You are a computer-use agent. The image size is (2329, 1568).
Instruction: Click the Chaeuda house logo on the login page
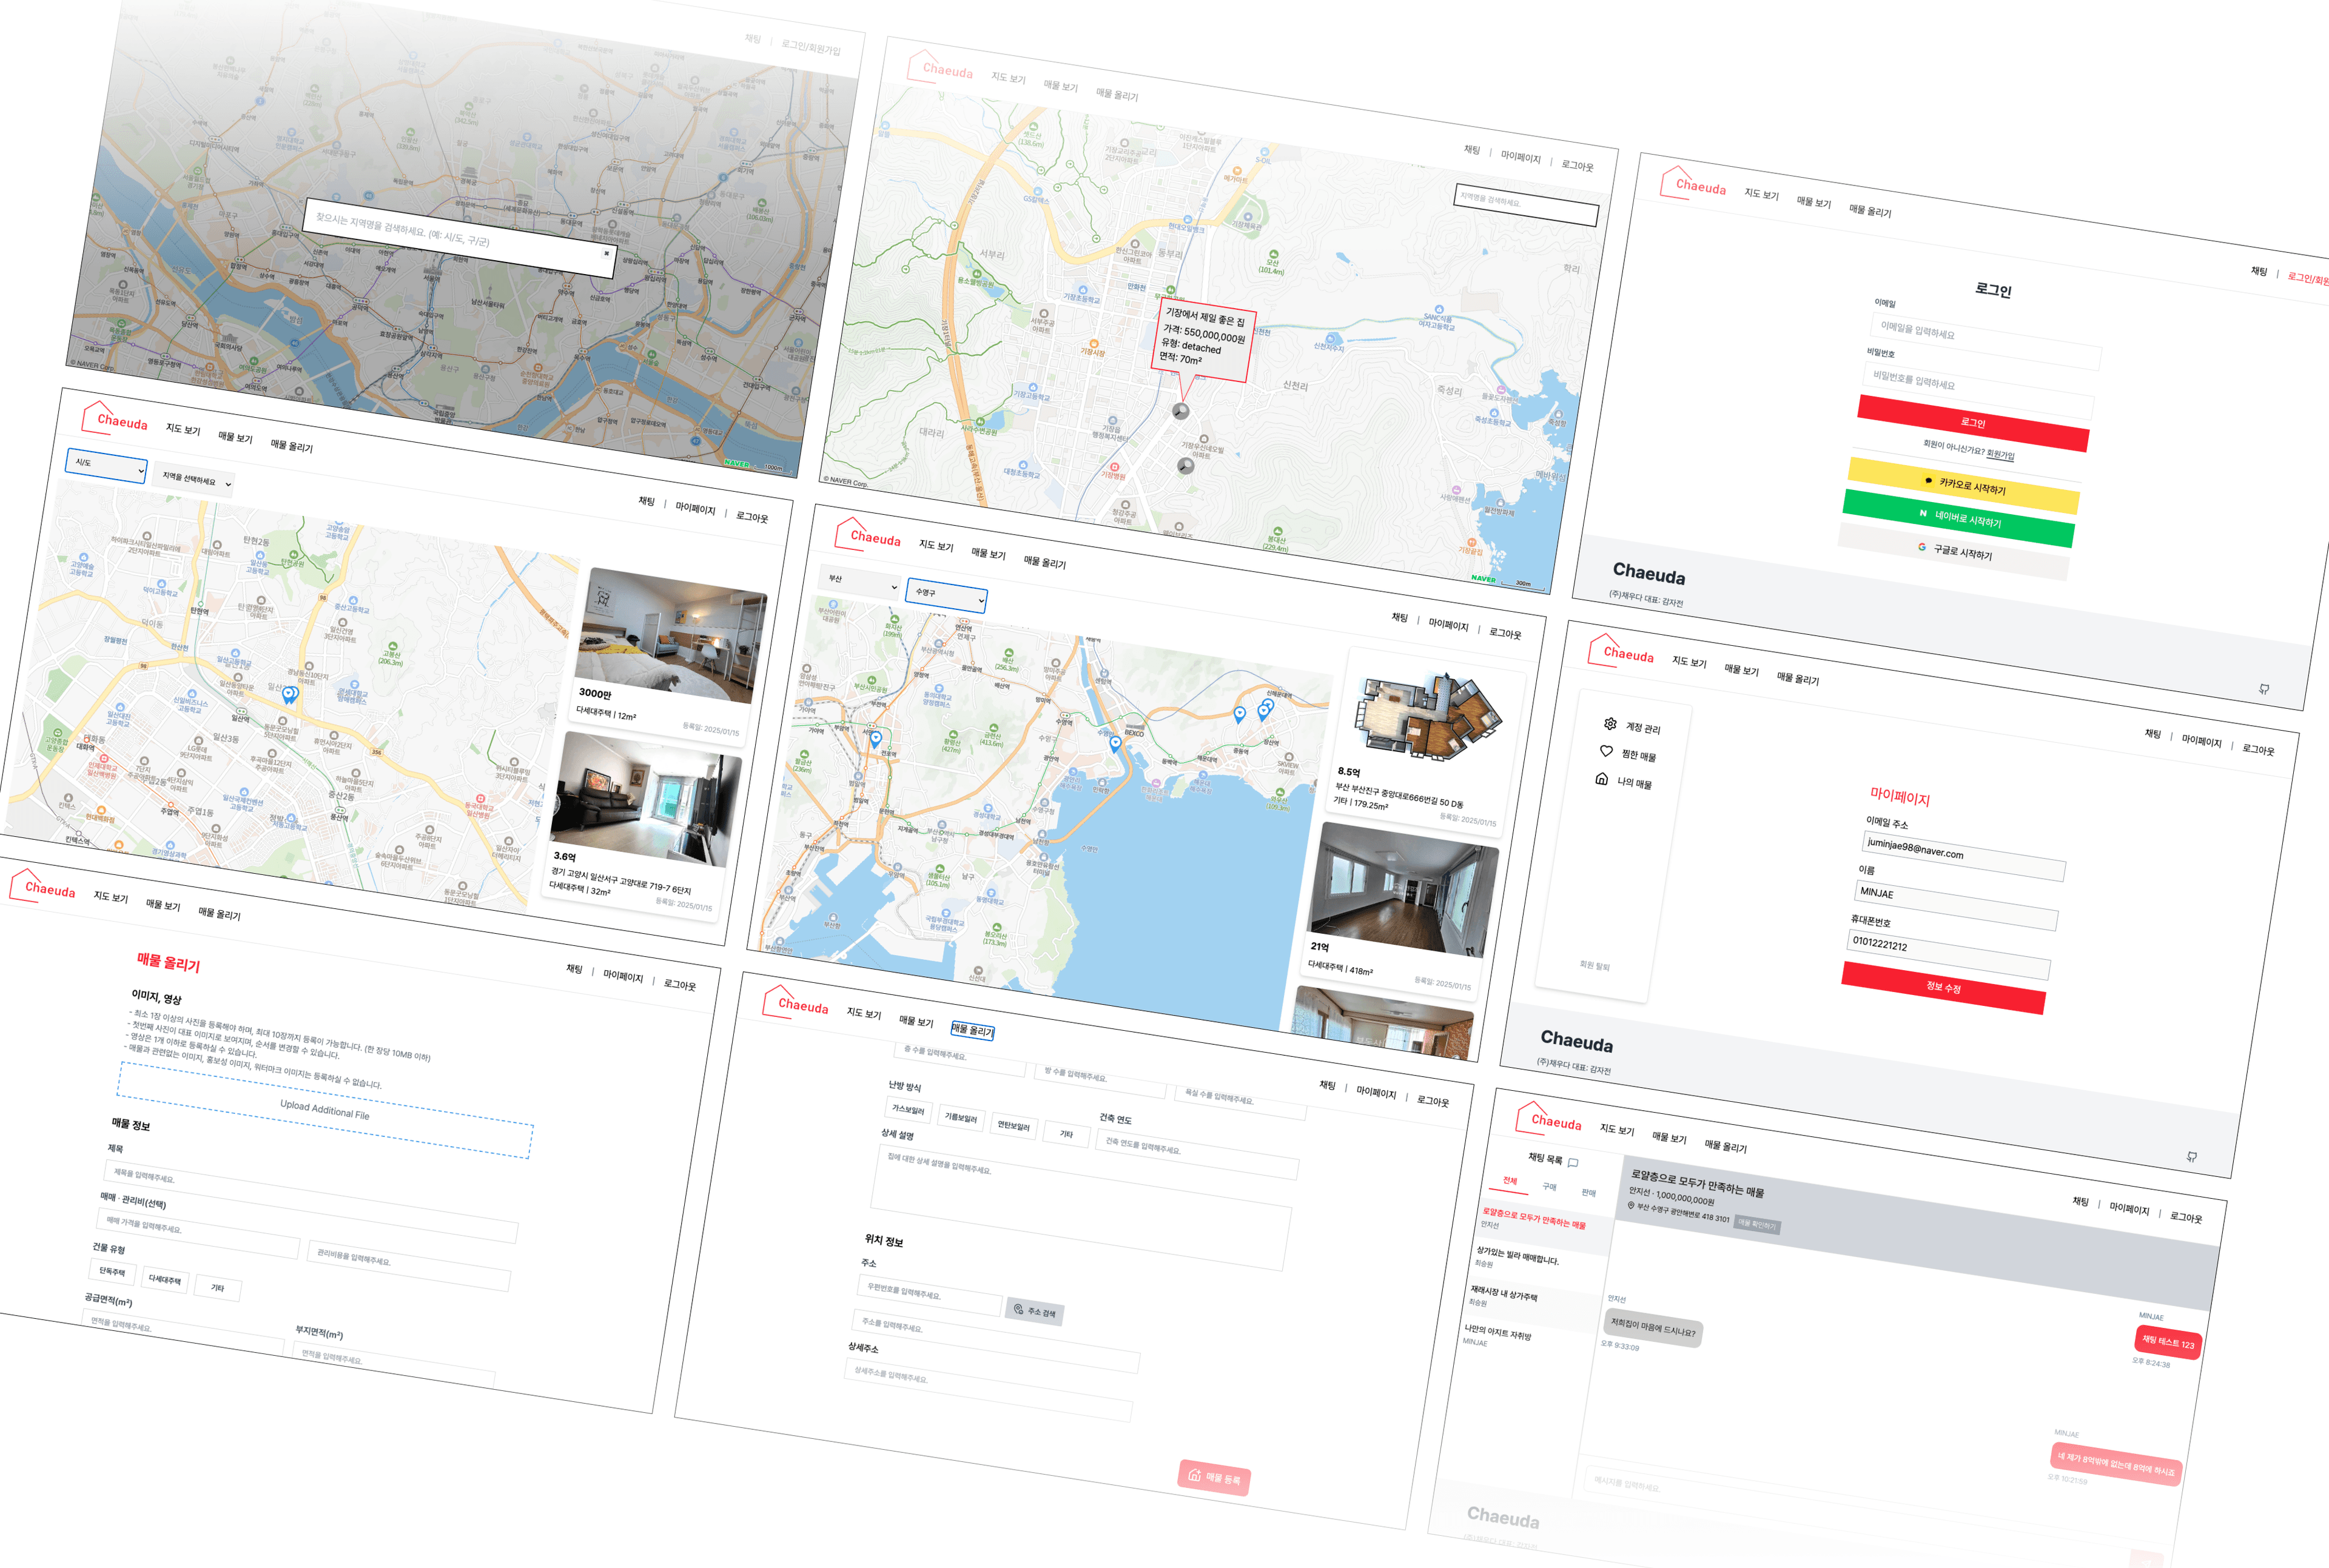coord(1693,183)
